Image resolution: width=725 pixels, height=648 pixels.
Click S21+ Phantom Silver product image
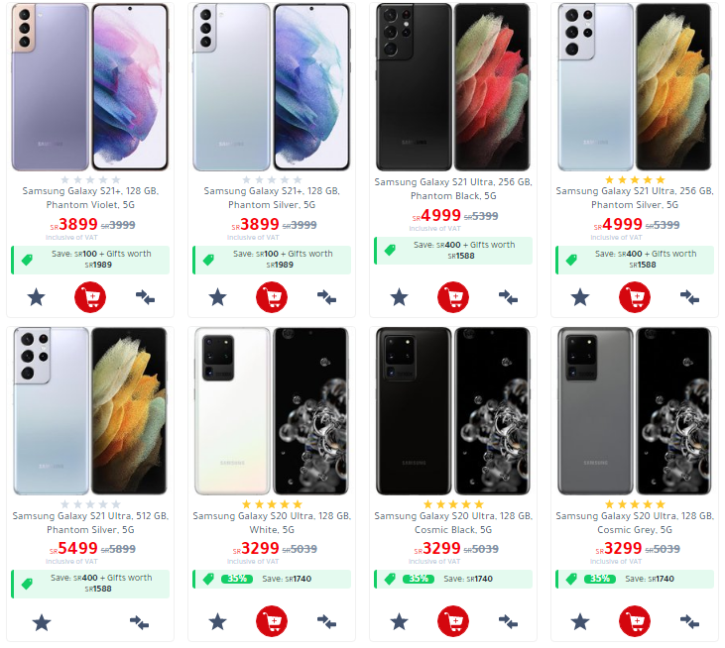click(x=272, y=87)
